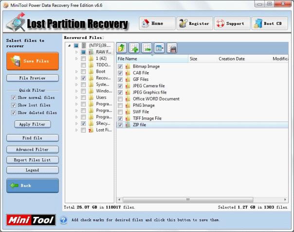Check the Office WORD Document checkbox

[x=120, y=99]
